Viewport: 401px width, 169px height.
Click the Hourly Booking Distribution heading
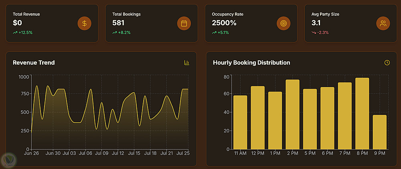[x=251, y=63]
